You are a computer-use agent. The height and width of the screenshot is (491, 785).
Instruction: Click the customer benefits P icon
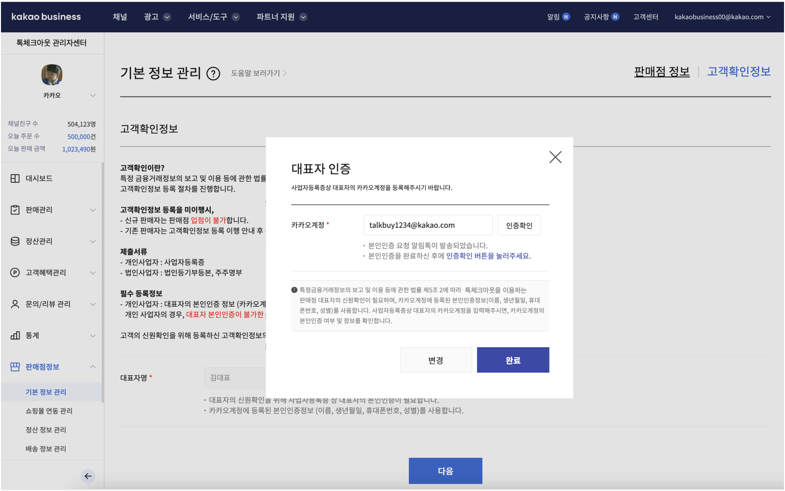click(15, 273)
